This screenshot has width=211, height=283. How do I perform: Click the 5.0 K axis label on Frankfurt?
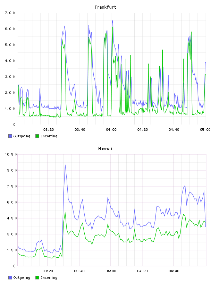pos(10,45)
